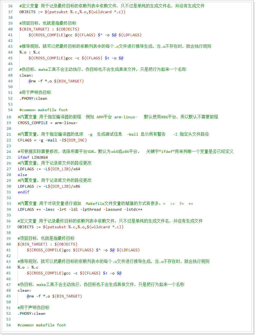Click line number 34 in the gutter
Viewport: 255px width, 335px height.
(9, 209)
